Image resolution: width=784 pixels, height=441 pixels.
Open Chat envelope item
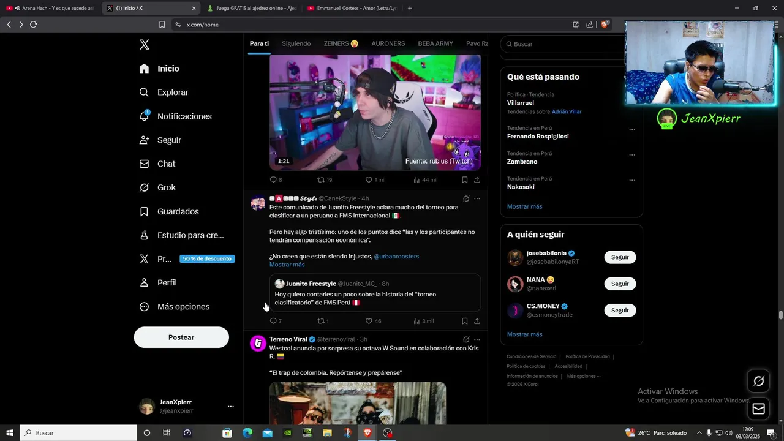pos(157,164)
